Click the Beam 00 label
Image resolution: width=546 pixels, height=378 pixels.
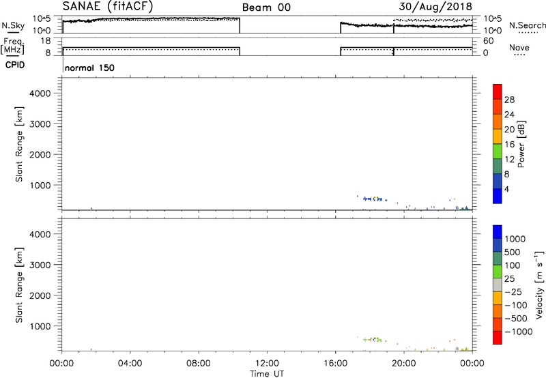(x=266, y=8)
